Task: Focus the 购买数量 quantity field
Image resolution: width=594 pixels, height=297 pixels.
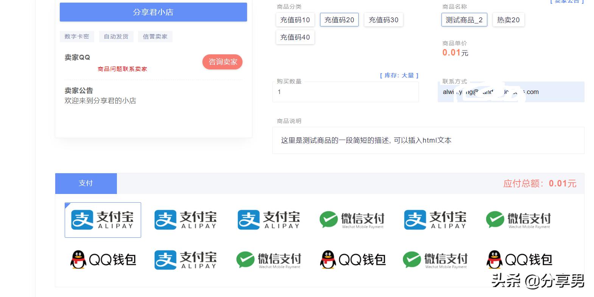Action: 345,92
